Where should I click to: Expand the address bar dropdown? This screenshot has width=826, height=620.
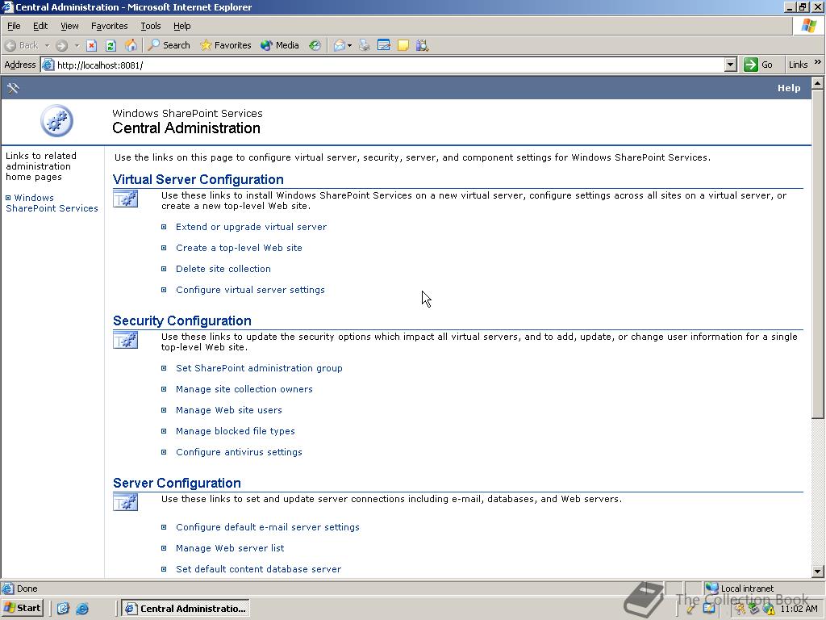730,65
